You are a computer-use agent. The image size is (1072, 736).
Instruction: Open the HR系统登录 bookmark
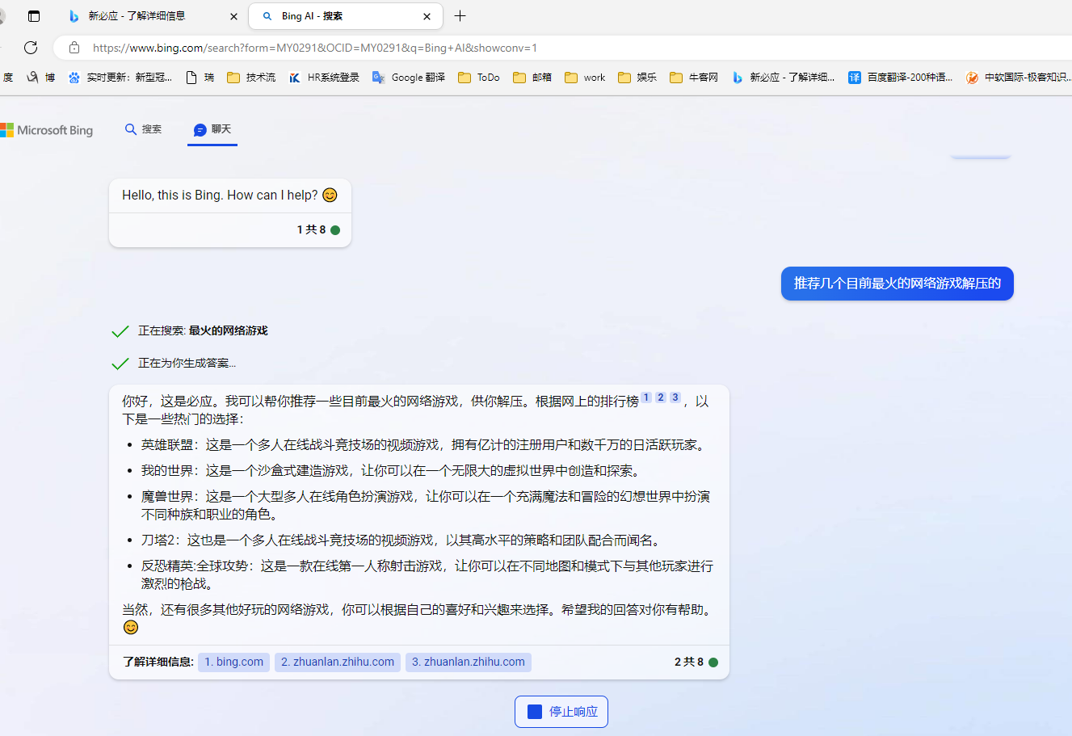(x=324, y=78)
